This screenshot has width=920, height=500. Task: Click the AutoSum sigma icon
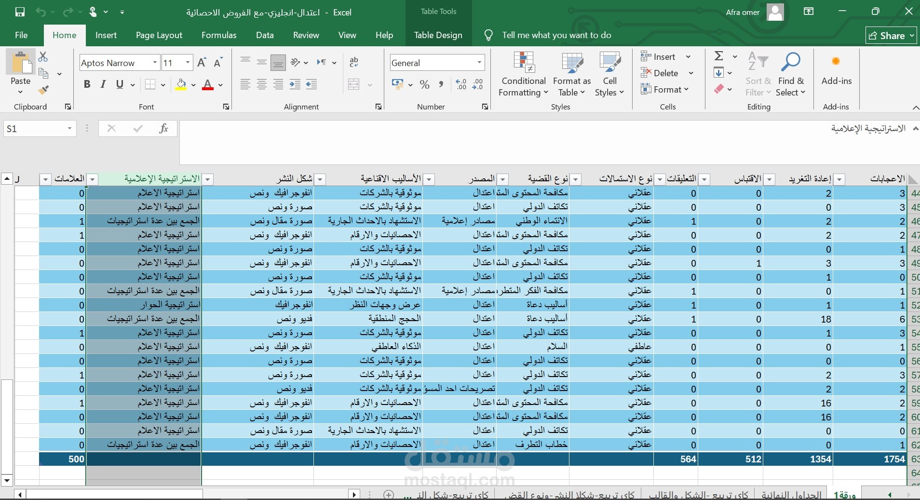tap(718, 56)
